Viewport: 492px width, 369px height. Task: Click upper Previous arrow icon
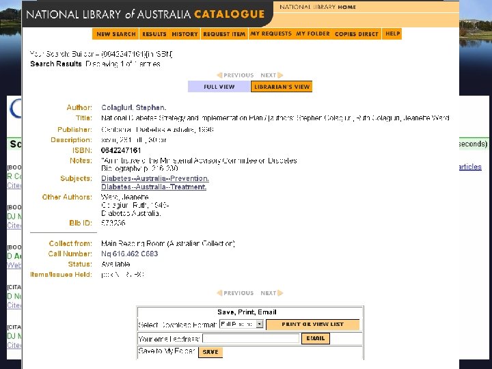click(x=219, y=75)
